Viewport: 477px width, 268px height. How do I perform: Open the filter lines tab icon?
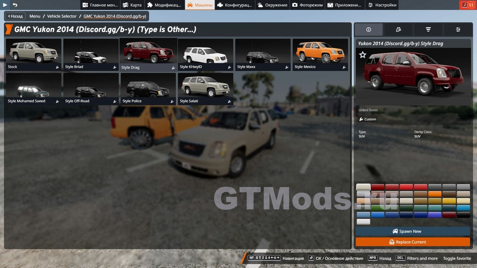point(428,30)
